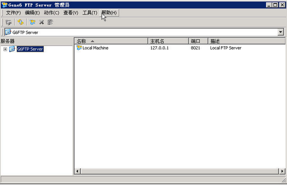Click the horizontal scrollbar track
This screenshot has height=185, width=287.
pyautogui.click(x=180, y=171)
